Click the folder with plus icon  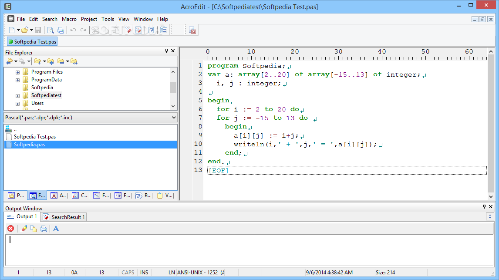51,61
